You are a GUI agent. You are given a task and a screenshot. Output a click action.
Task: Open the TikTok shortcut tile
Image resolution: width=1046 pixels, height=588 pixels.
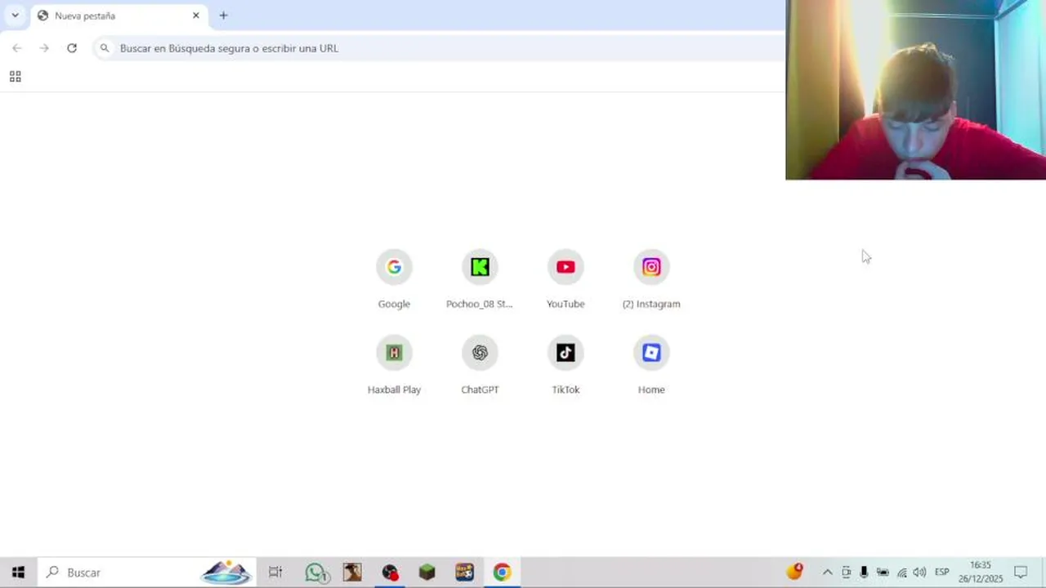[x=565, y=366]
